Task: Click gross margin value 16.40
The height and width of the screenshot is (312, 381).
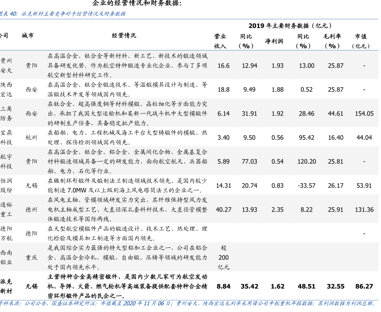Action: [x=335, y=138]
